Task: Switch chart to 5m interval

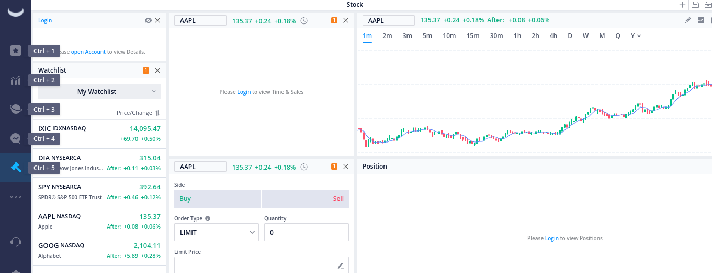Action: click(x=427, y=35)
